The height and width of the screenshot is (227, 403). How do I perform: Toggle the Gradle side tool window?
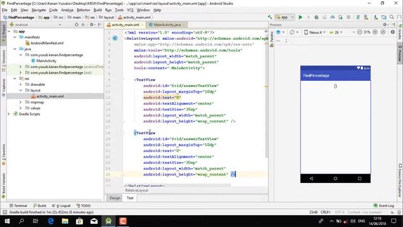(x=400, y=32)
